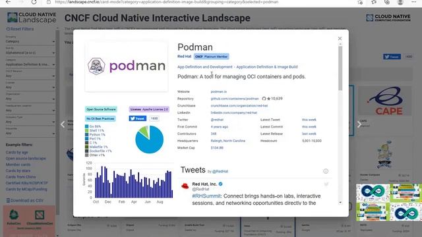Click Download as CSV link
This screenshot has height=237, width=422.
click(x=24, y=200)
